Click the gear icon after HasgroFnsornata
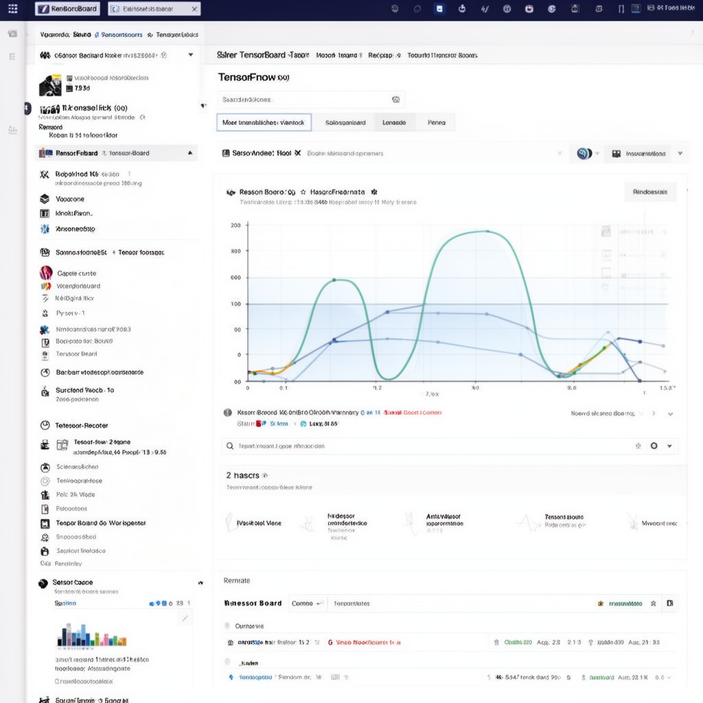This screenshot has height=703, width=703. [x=374, y=192]
